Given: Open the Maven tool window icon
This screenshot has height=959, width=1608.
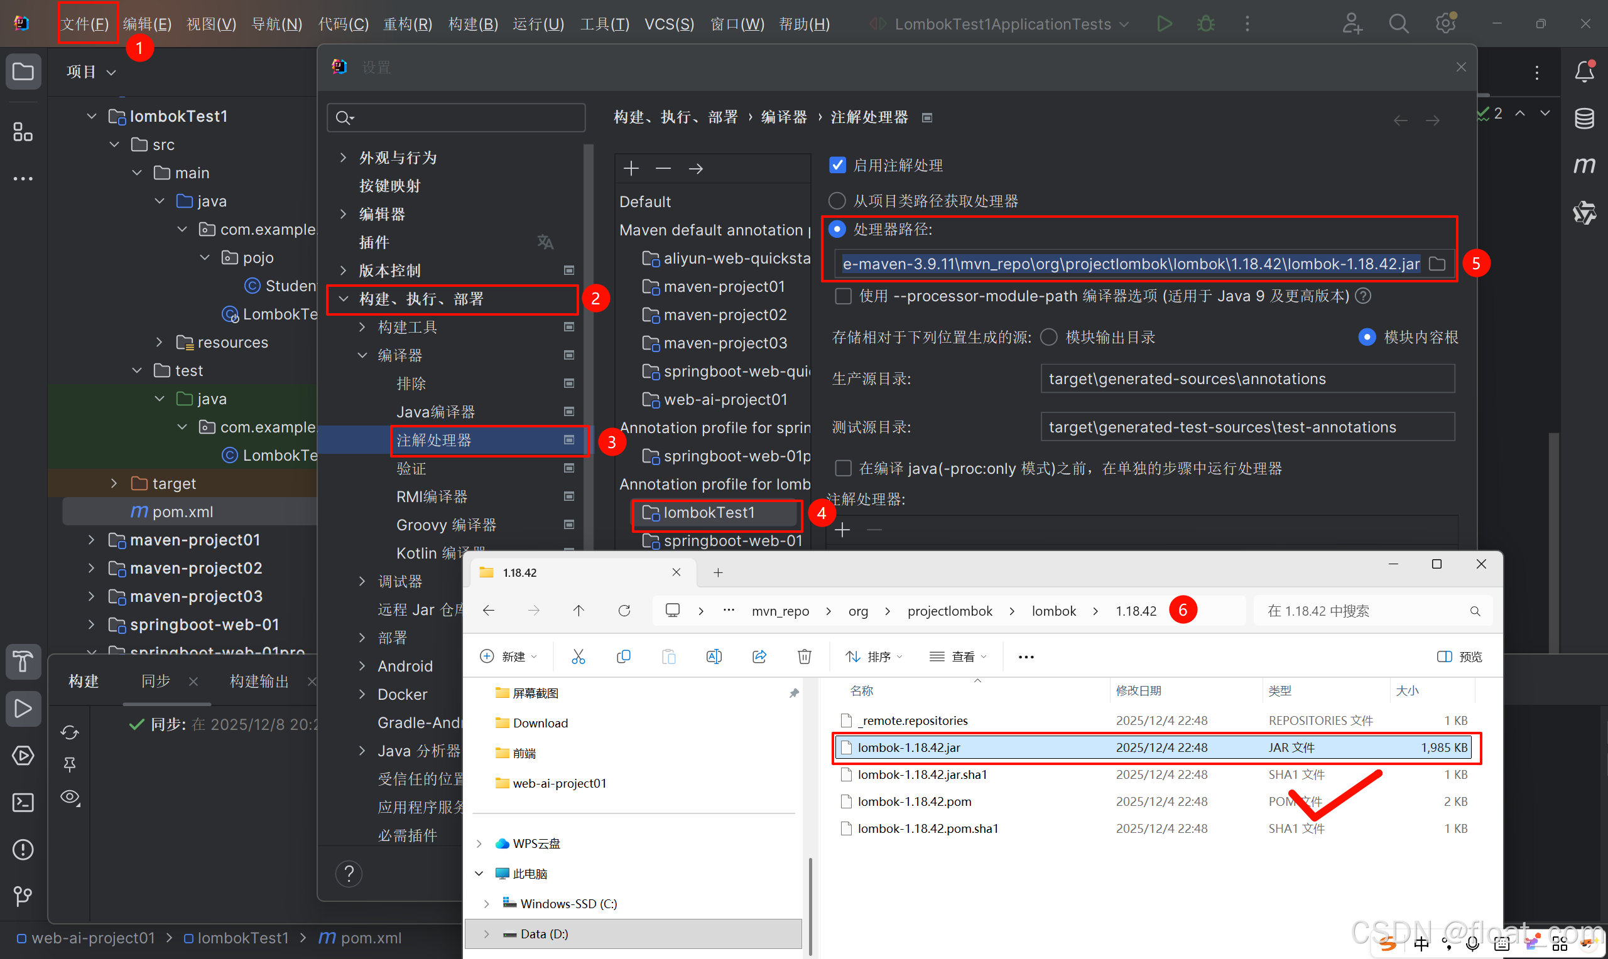Looking at the screenshot, I should 1584,166.
